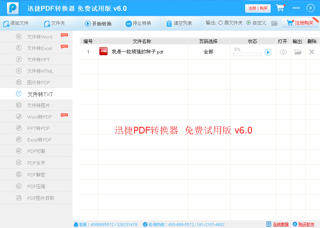Click the customer service QQ number 4006685572
This screenshot has height=228, width=320.
tap(102, 224)
